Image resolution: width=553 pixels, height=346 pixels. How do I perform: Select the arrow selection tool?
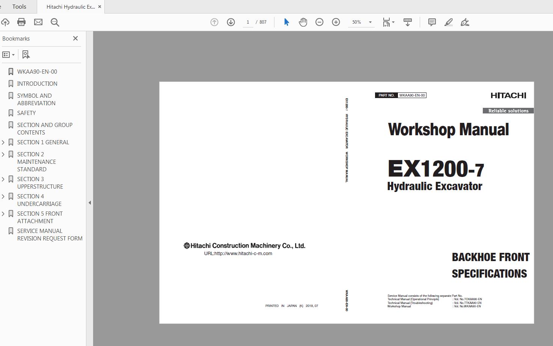(x=286, y=22)
